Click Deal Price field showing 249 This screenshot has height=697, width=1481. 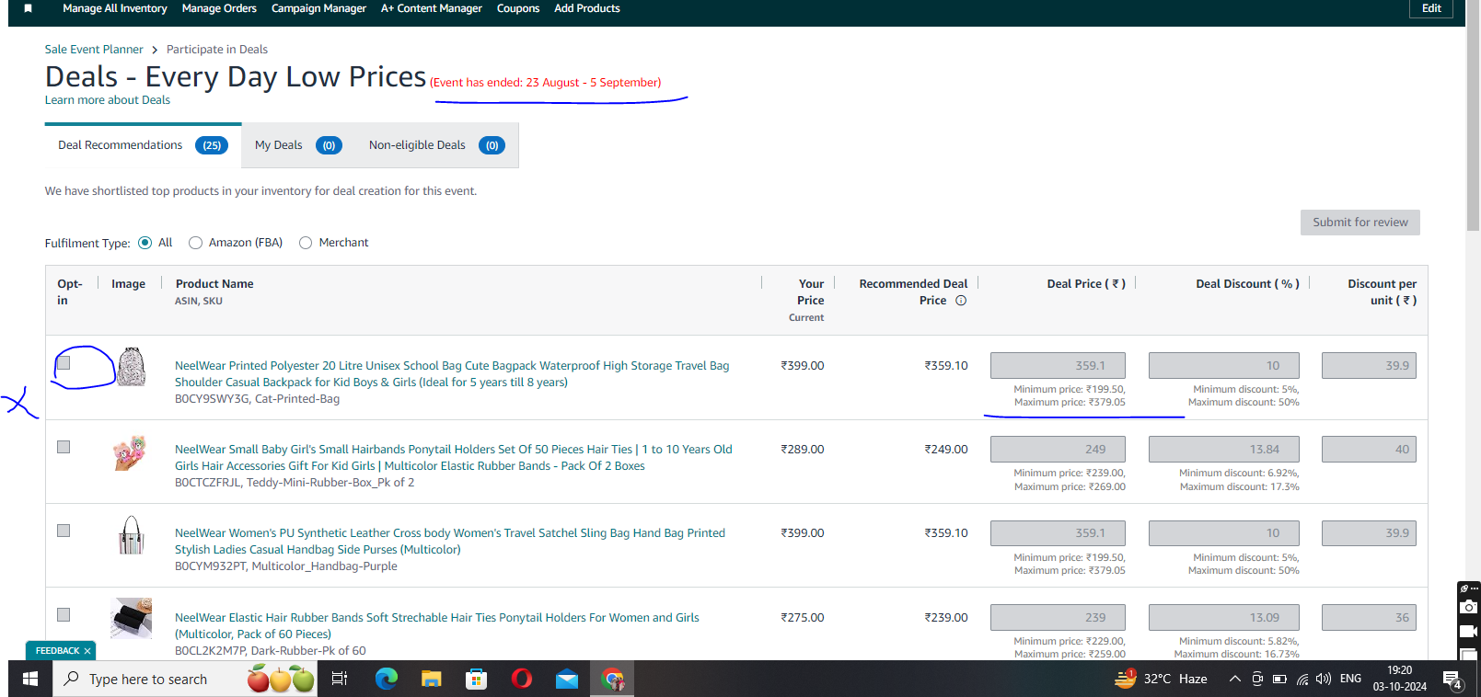point(1058,450)
